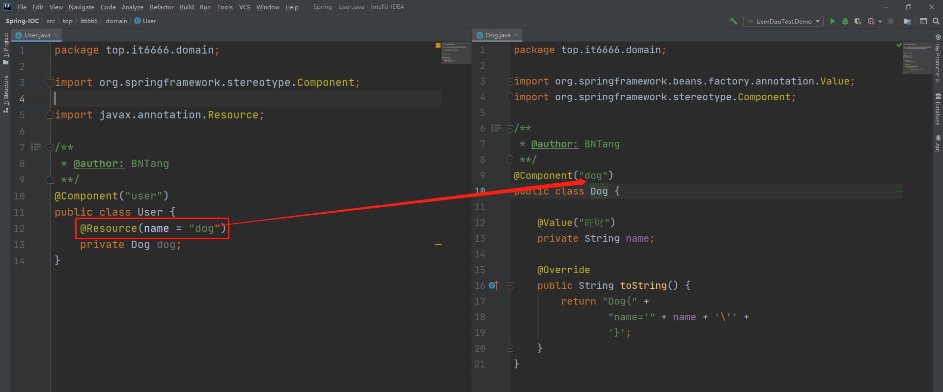Close the User.java tab
This screenshot has width=943, height=392.
click(56, 35)
